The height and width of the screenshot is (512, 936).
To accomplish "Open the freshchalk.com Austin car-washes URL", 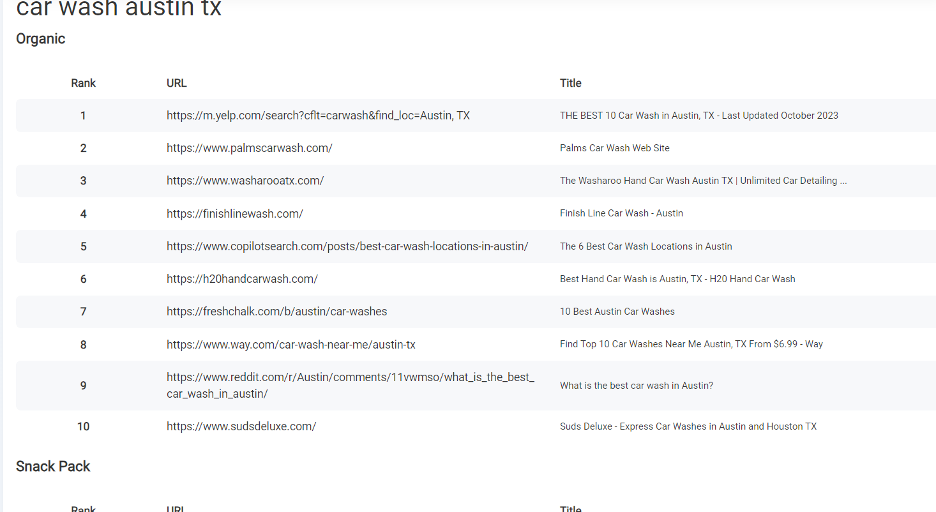I will click(277, 312).
